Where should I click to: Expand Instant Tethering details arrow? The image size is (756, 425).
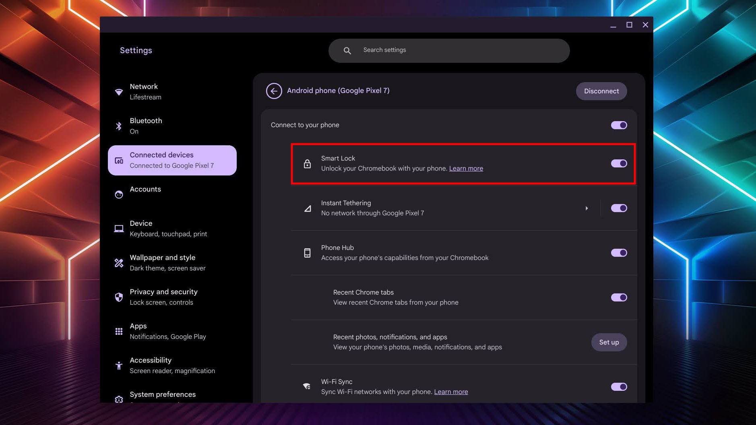click(x=587, y=208)
